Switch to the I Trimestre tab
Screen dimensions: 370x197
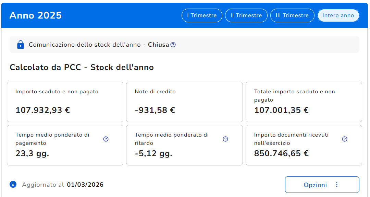pyautogui.click(x=202, y=15)
